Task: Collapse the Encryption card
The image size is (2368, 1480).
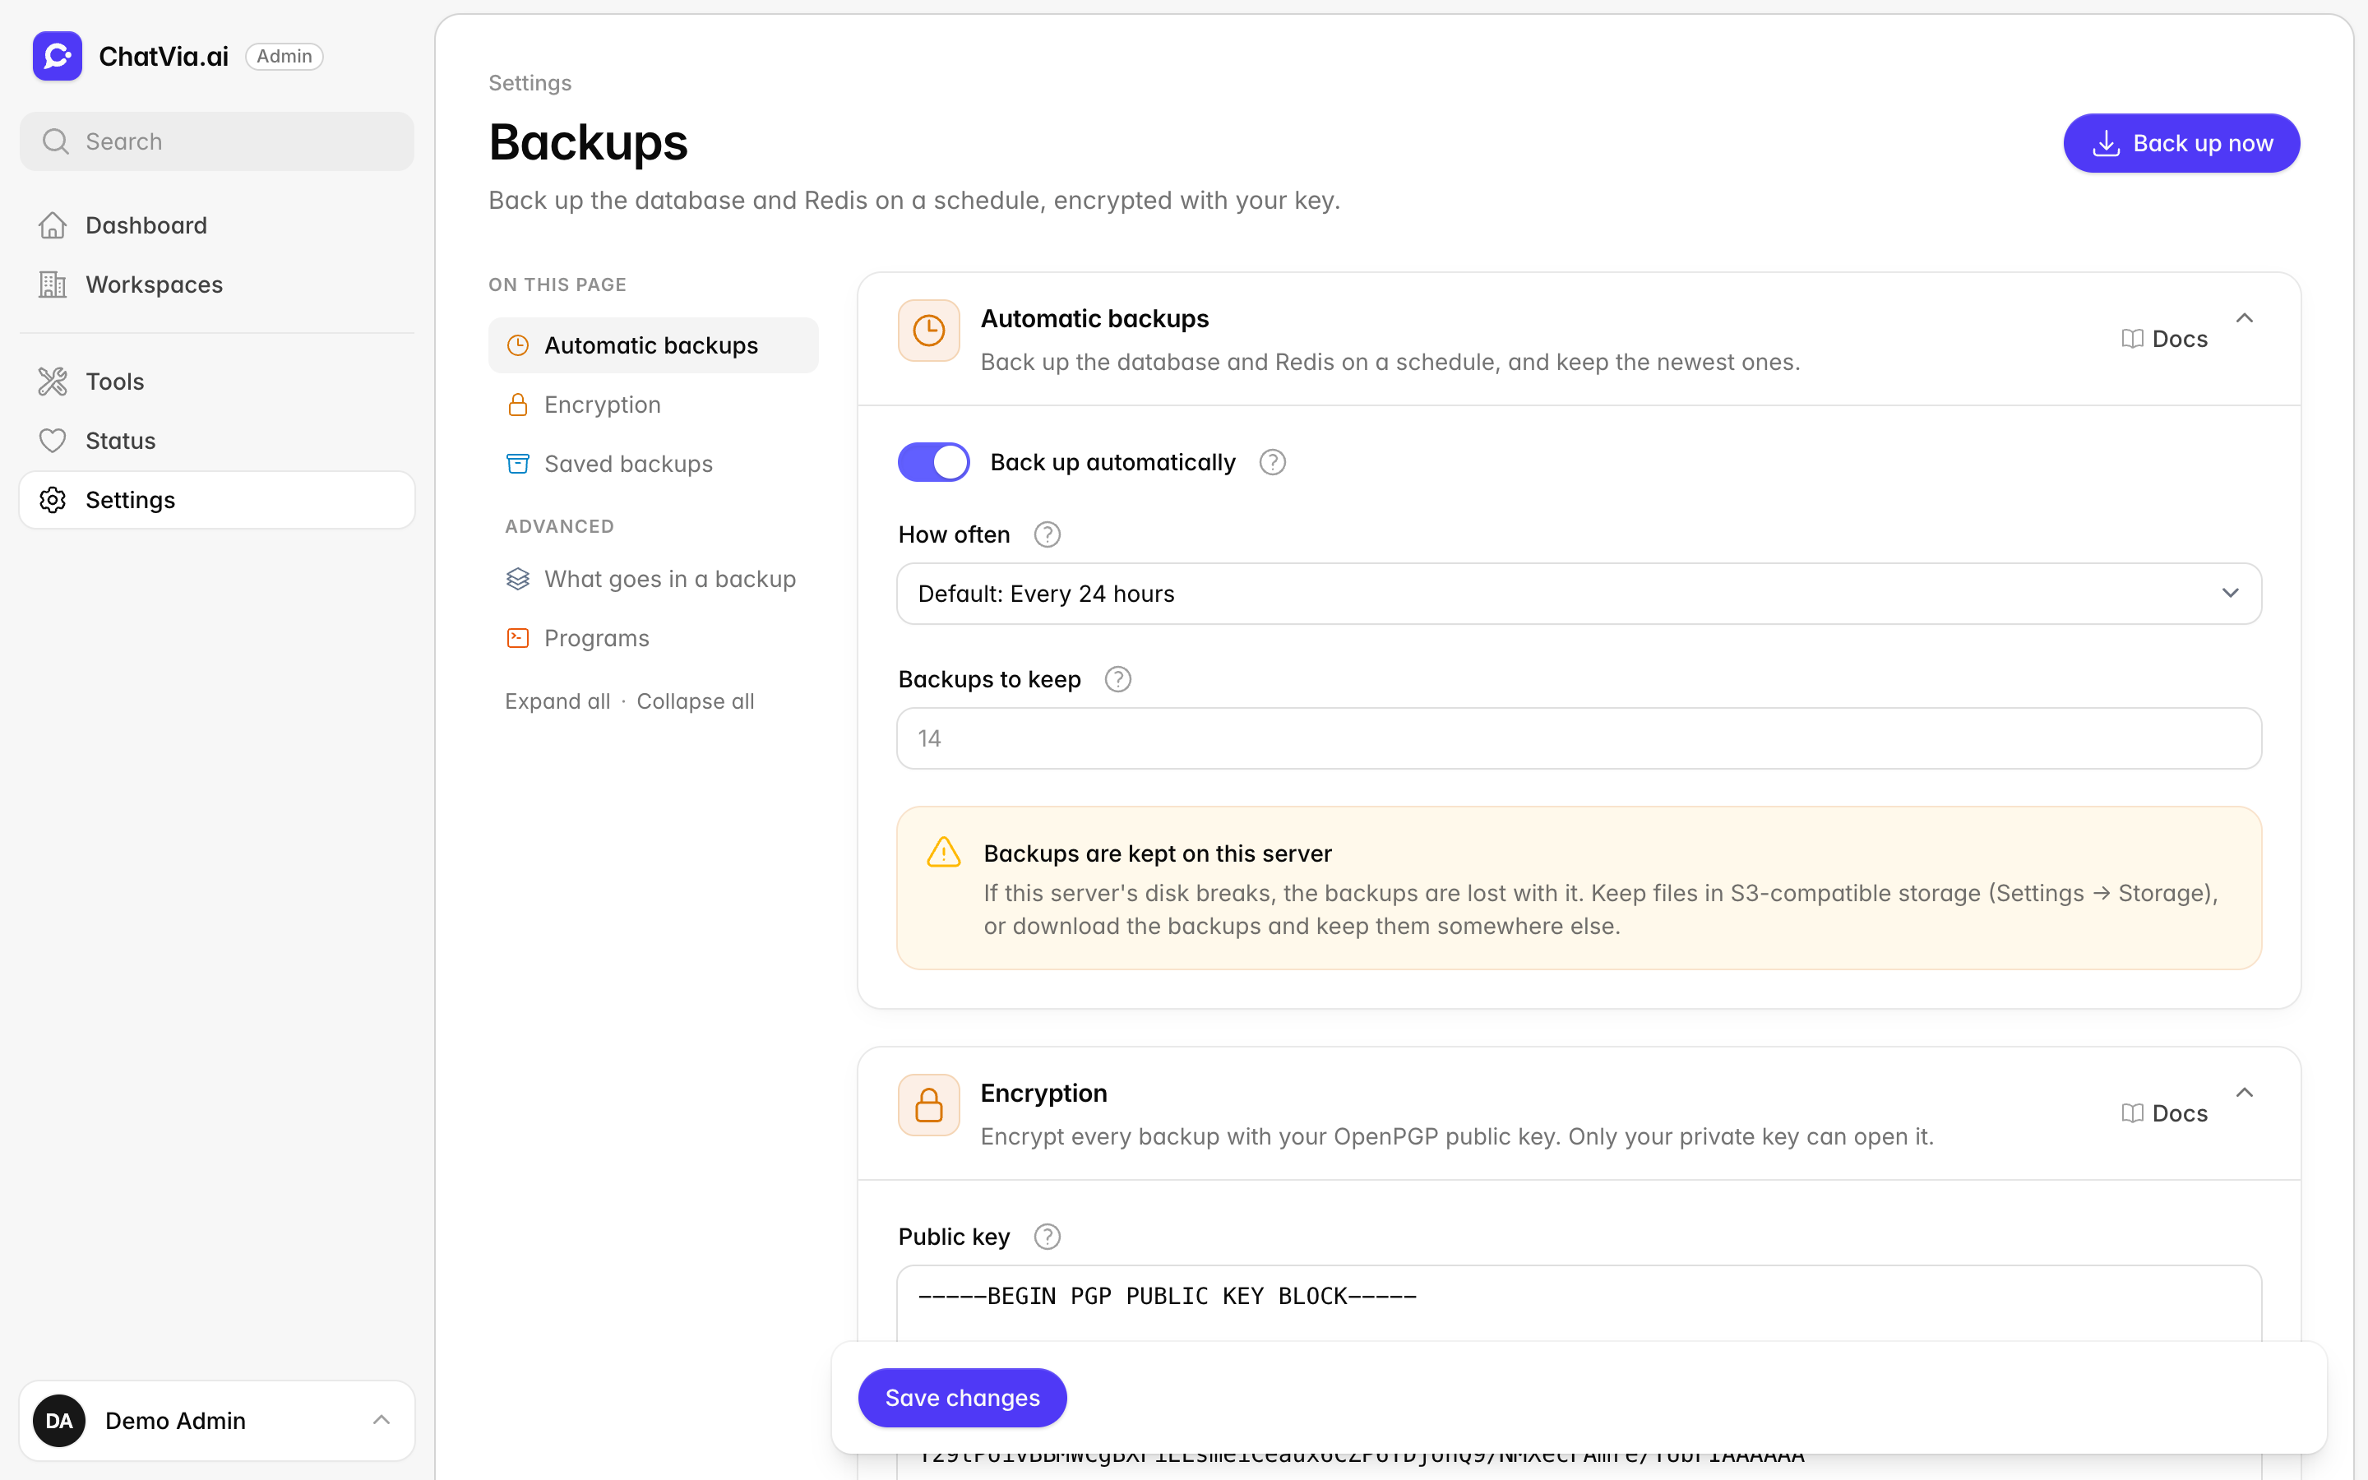Action: (x=2245, y=1093)
